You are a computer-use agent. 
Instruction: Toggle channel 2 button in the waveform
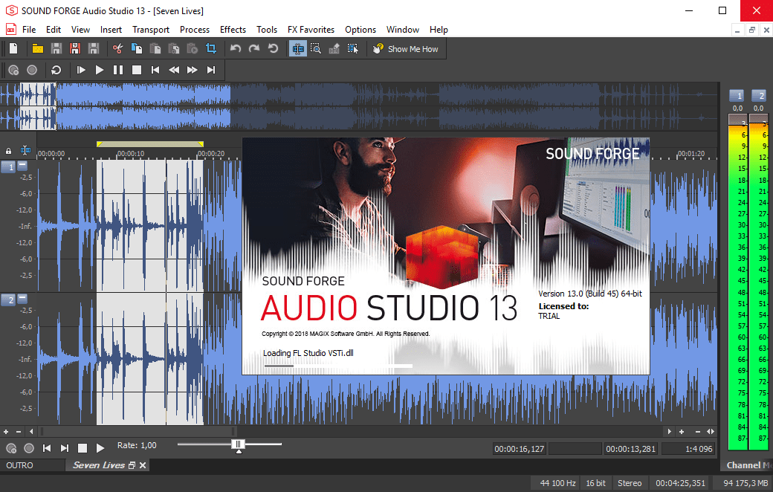(8, 300)
